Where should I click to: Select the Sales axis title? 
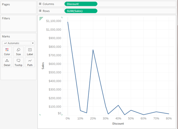[x=43, y=66]
